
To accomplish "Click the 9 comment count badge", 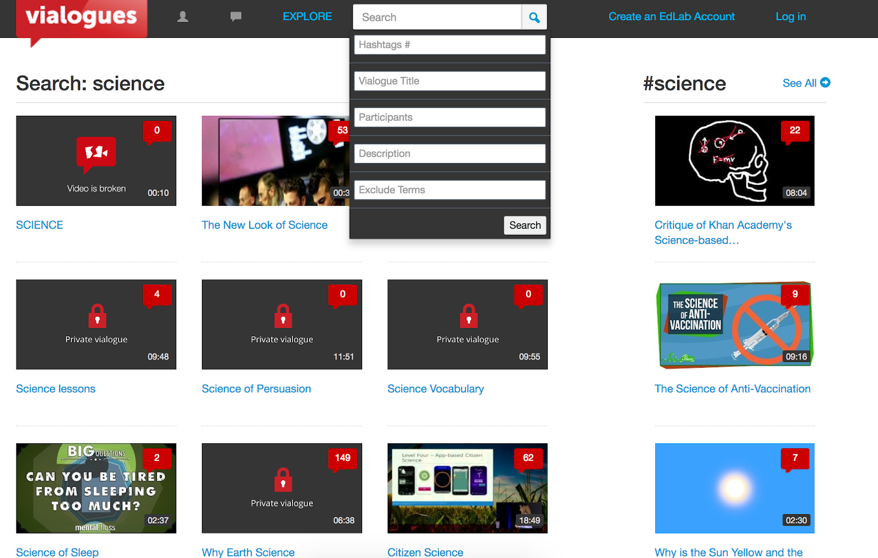I will (x=795, y=295).
